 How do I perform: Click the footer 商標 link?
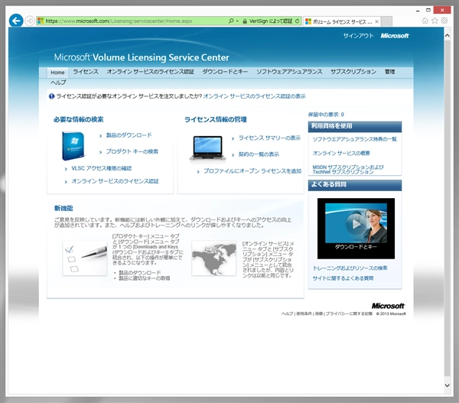(319, 314)
